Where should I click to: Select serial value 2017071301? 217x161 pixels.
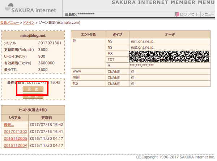pos(50,43)
